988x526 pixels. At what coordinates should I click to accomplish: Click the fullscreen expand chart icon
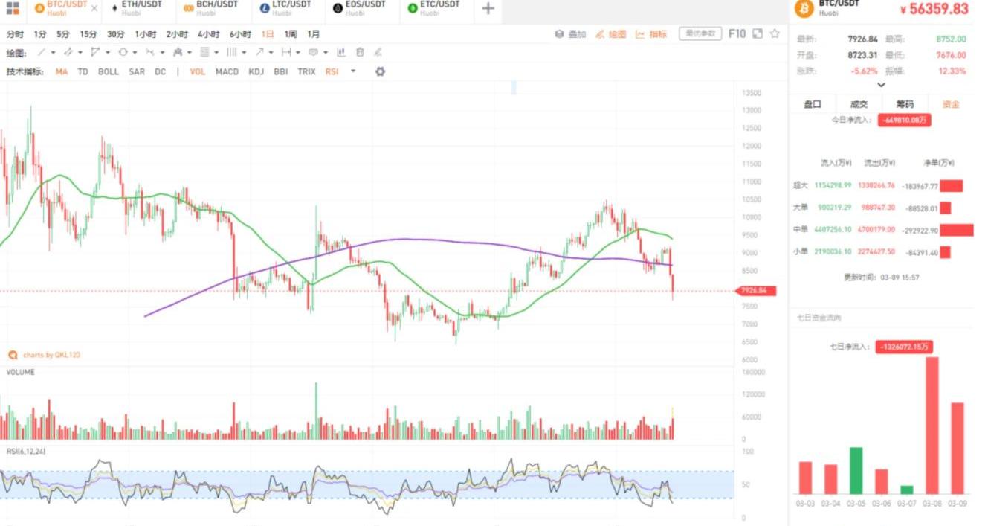pyautogui.click(x=758, y=33)
